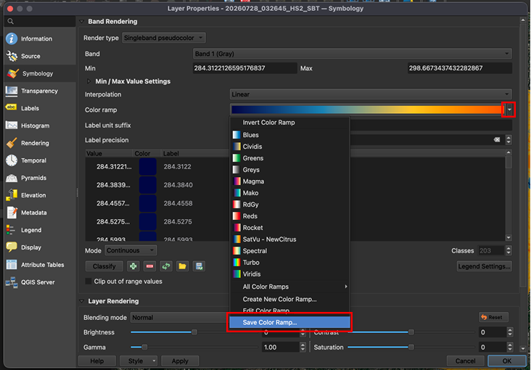Choose the Magma color ramp
The height and width of the screenshot is (370, 531).
coord(290,181)
